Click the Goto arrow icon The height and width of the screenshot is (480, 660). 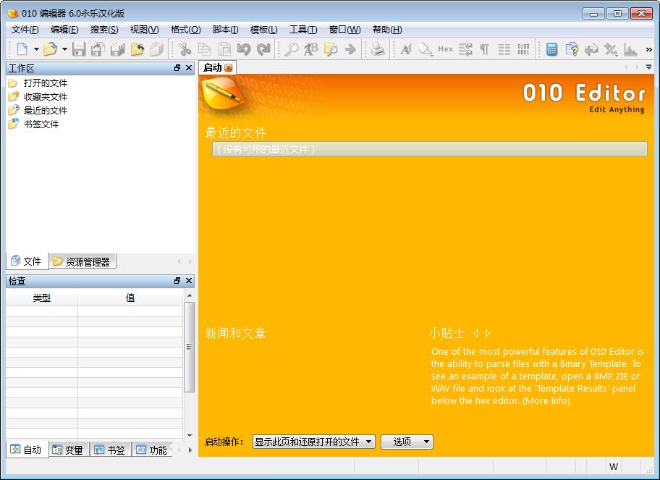pos(350,49)
